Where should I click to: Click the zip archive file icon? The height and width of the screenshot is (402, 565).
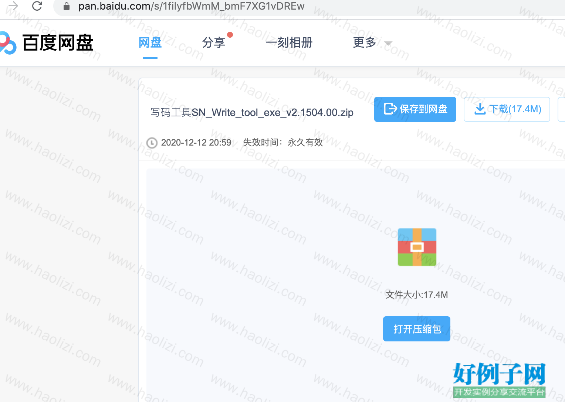pos(417,247)
